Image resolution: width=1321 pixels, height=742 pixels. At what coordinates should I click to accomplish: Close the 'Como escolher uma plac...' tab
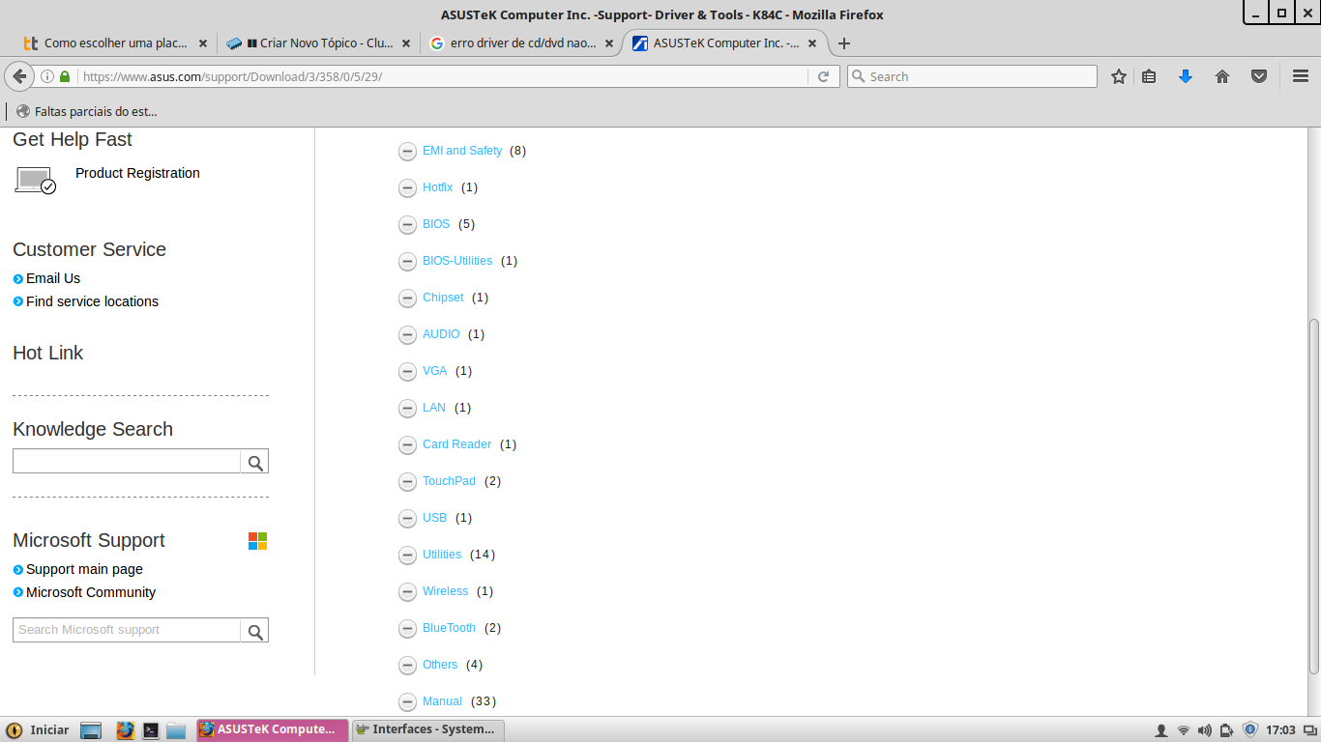[x=203, y=43]
